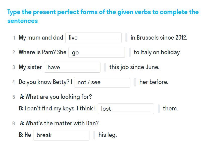This screenshot has width=206, height=152.
Task: Click the grey marker after the 'break' field
Action: pos(94,135)
